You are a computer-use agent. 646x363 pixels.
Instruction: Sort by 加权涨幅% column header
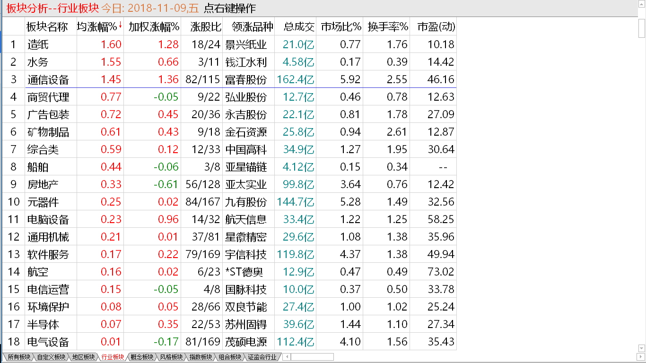click(x=154, y=27)
